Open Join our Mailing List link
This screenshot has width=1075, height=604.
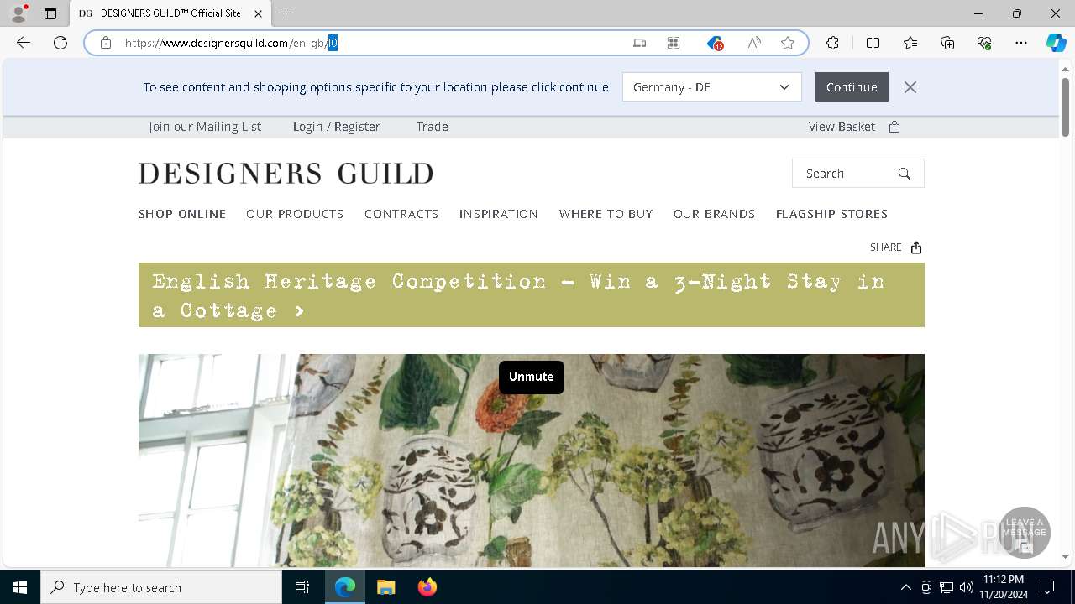pyautogui.click(x=205, y=127)
